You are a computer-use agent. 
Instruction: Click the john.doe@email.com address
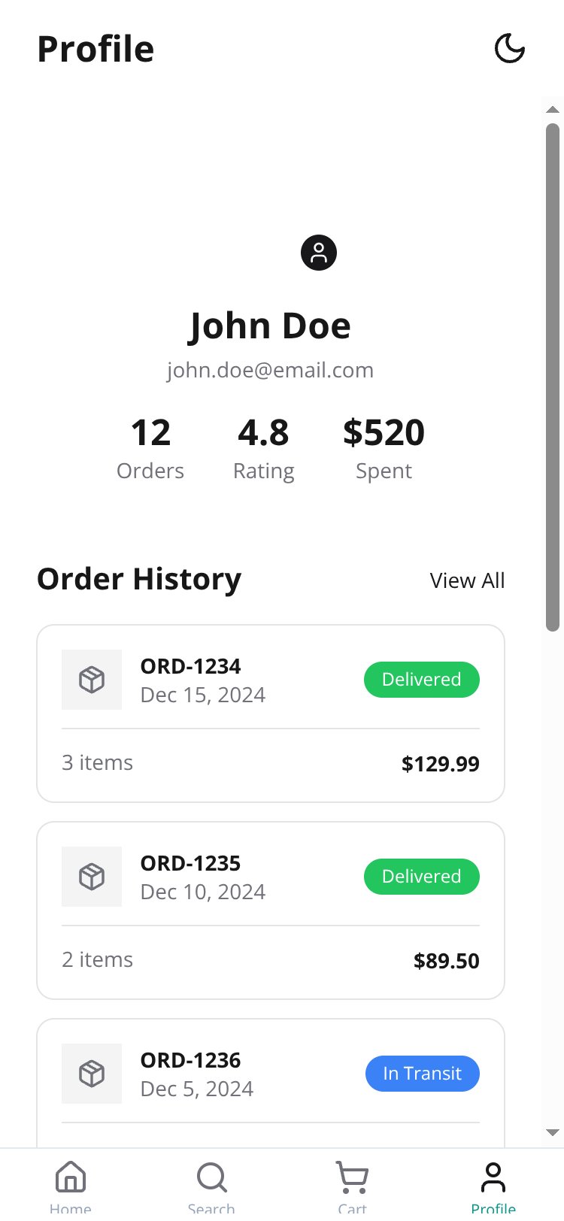point(271,370)
